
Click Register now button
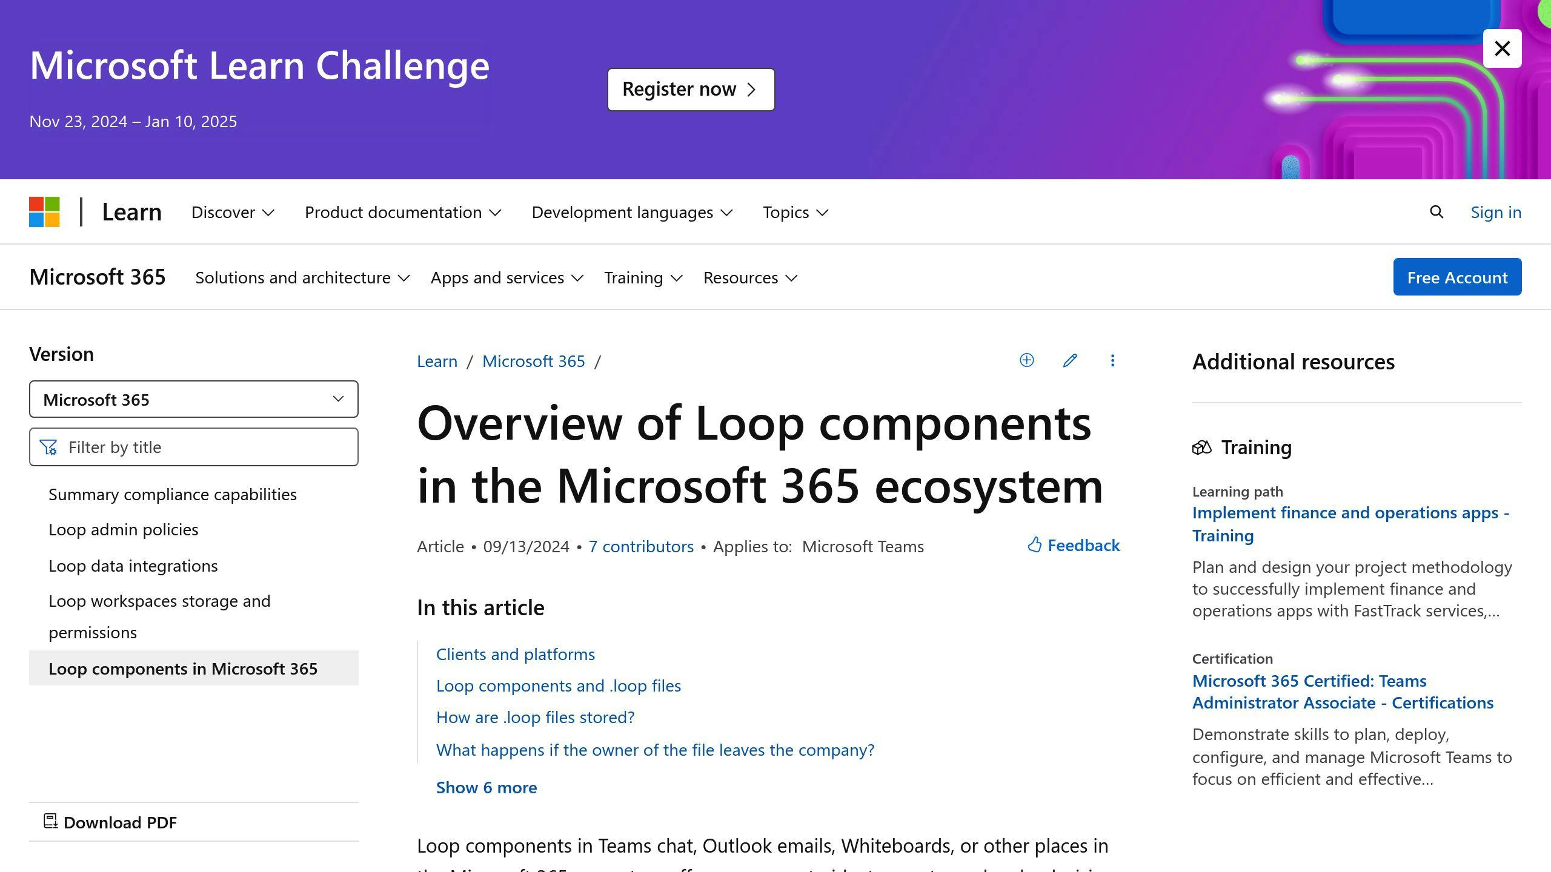coord(691,89)
